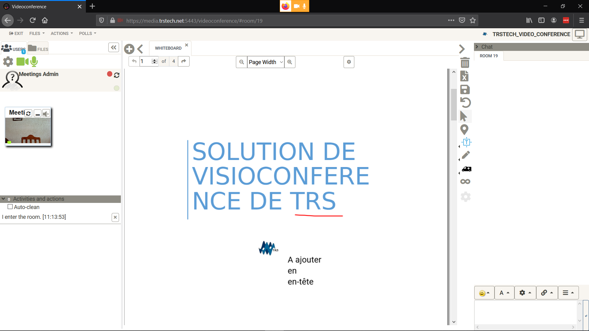Minimize the video pod
This screenshot has height=331, width=589.
click(x=38, y=114)
